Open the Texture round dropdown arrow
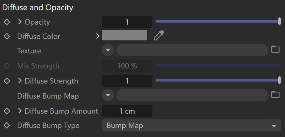Image resolution: width=285 pixels, height=137 pixels. (108, 50)
